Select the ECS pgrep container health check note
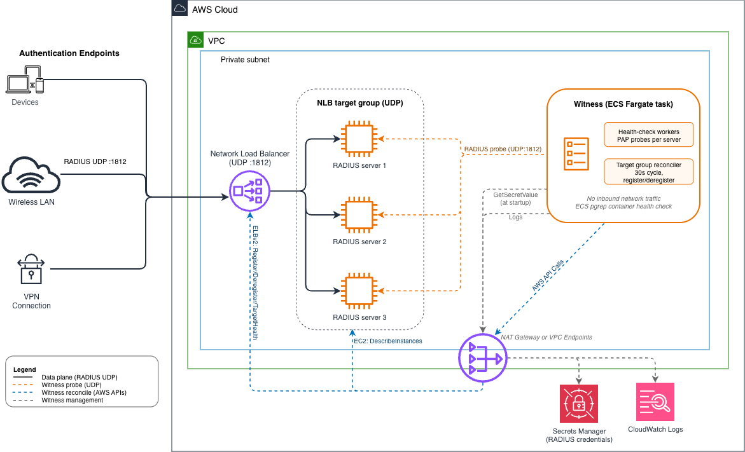Screen dimensions: 745x452 [623, 206]
